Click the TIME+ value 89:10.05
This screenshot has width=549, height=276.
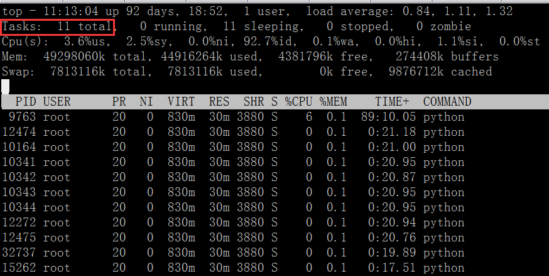[389, 117]
